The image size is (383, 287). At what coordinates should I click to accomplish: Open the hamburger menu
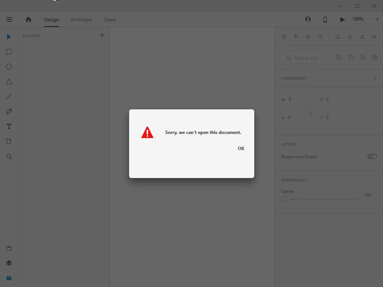click(9, 19)
